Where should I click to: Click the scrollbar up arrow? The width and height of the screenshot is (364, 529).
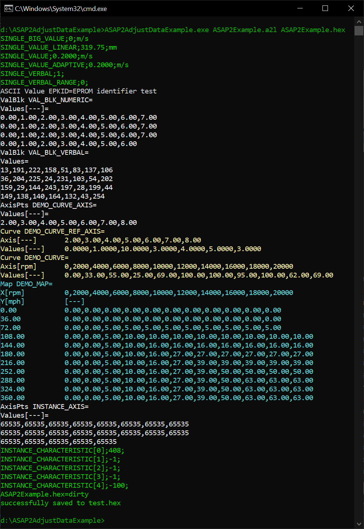pos(359,22)
